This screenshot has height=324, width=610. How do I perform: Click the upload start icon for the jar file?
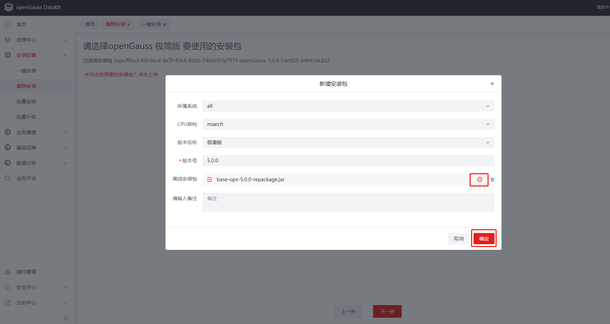tap(479, 179)
